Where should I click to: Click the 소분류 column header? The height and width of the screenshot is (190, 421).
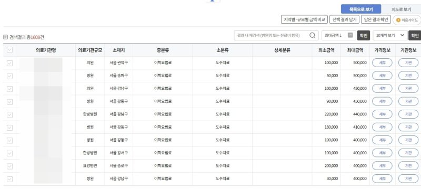point(222,50)
